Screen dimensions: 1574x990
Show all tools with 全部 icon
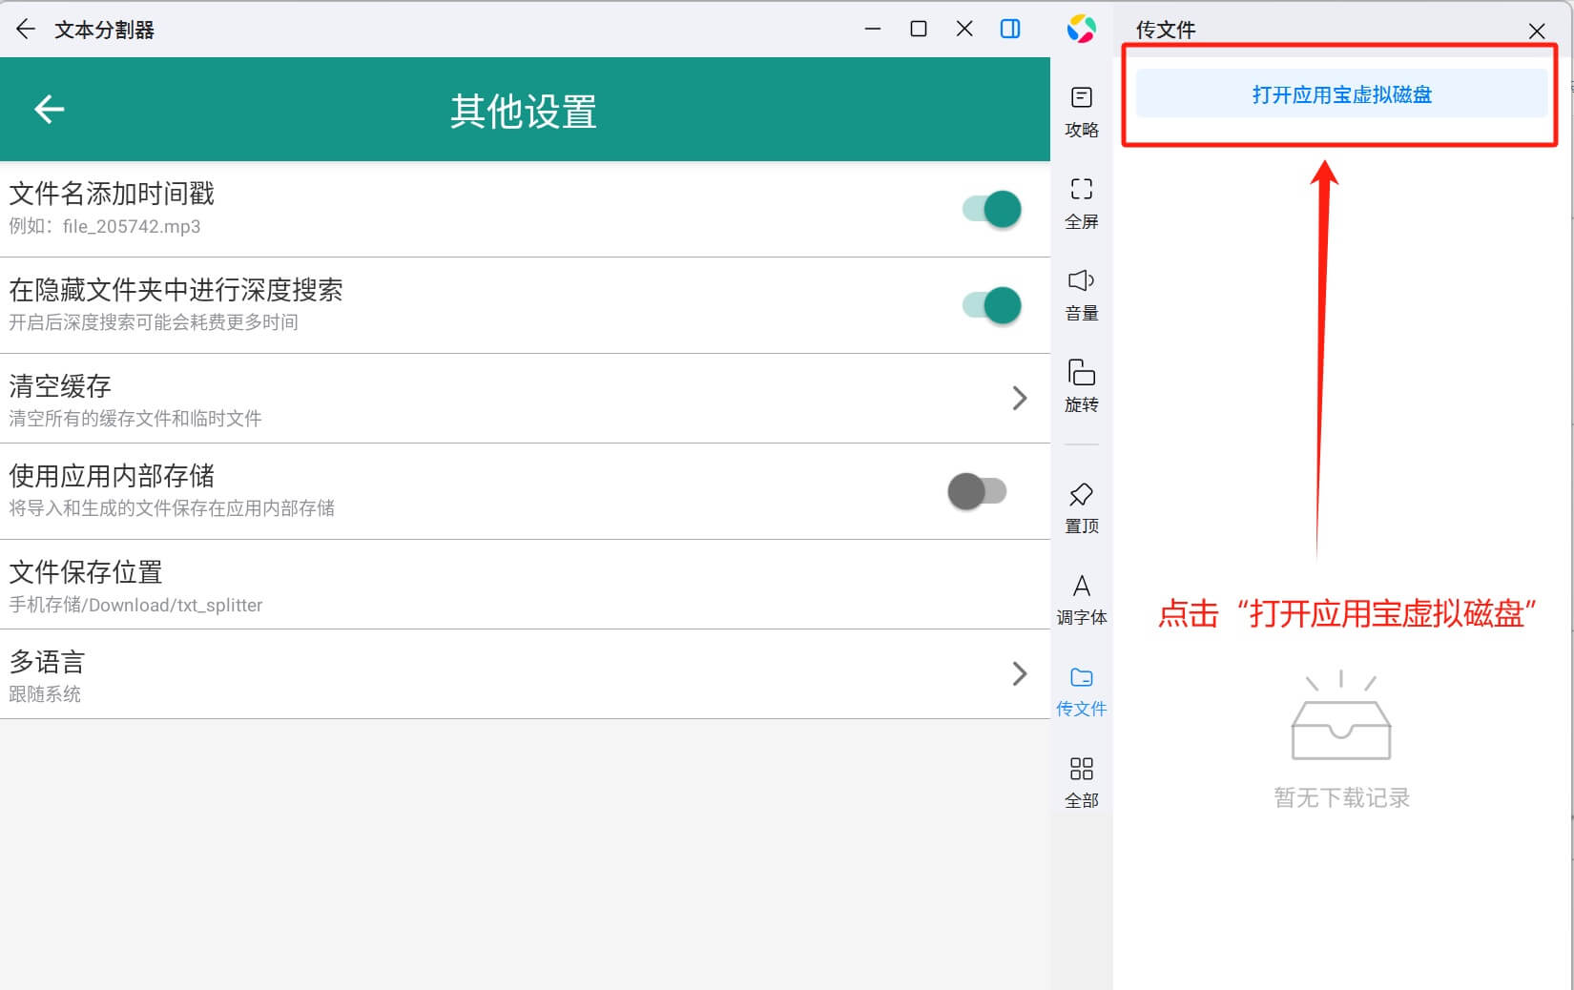pos(1081,782)
